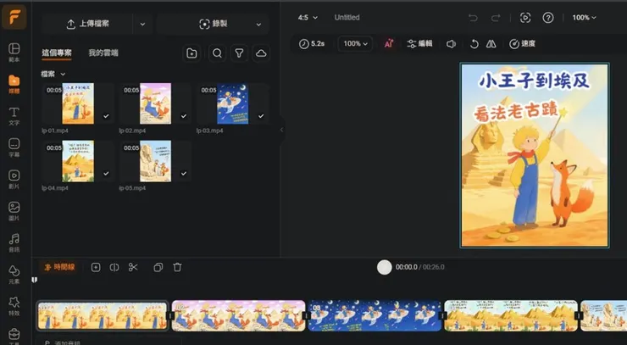The image size is (627, 345).
Task: Open the Audio panel in sidebar
Action: pos(14,242)
